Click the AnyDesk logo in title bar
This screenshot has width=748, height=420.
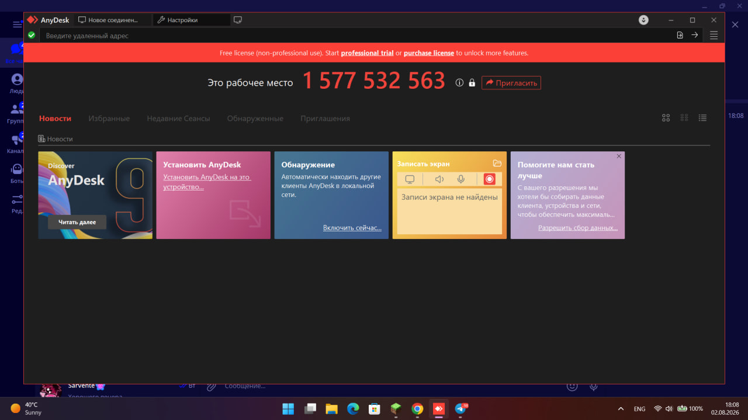click(x=32, y=20)
